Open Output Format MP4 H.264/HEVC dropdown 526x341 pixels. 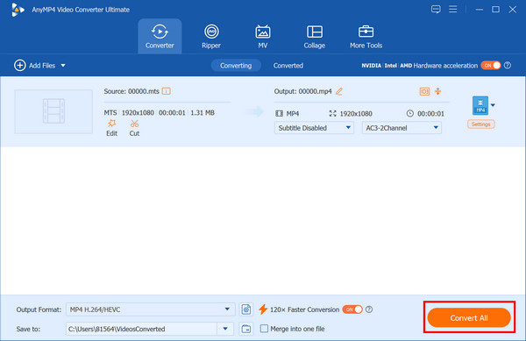click(150, 309)
